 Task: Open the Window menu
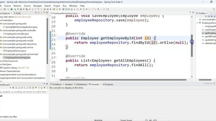73,6
